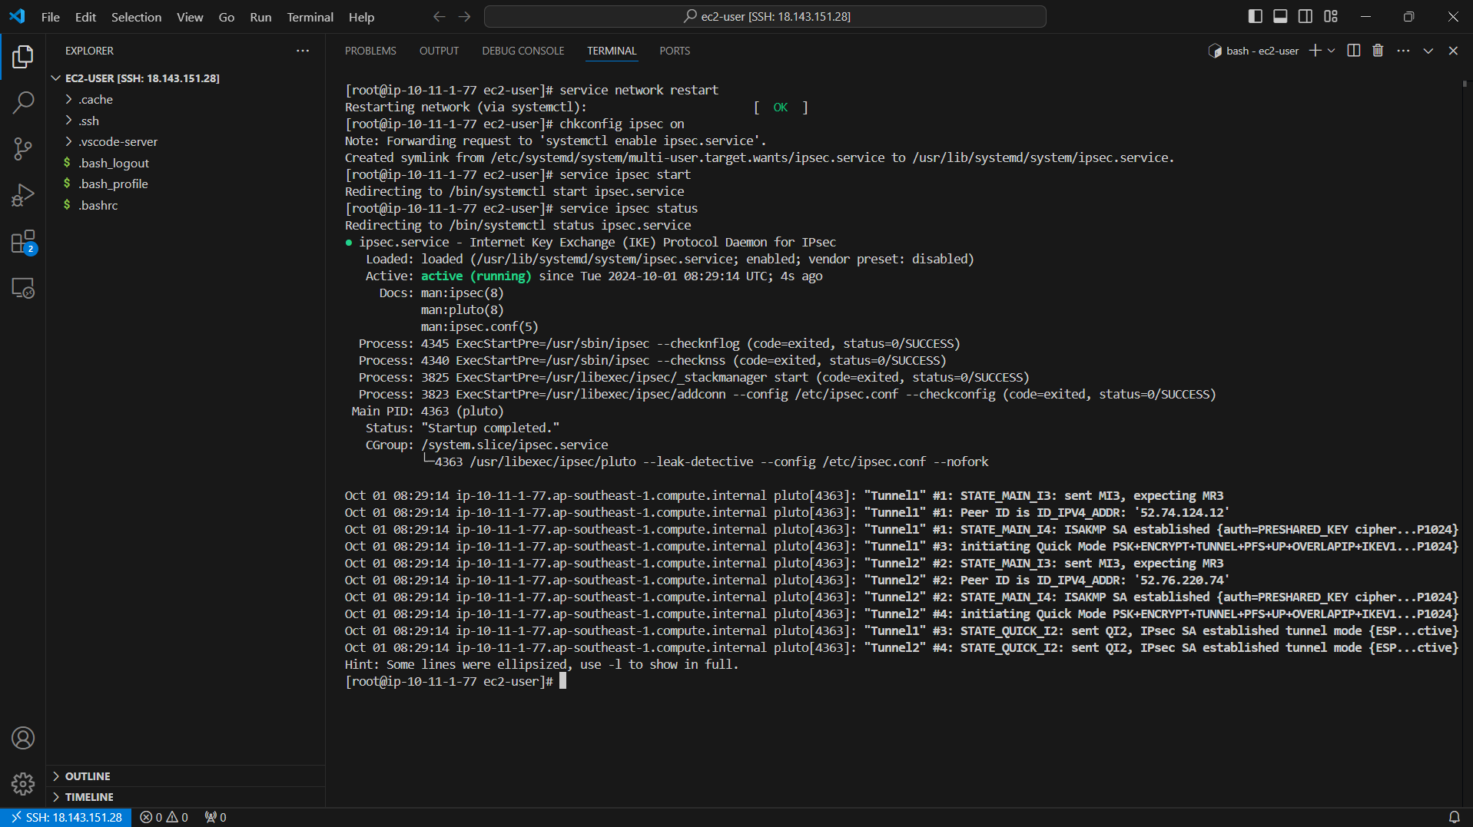Open the Search view icon
Viewport: 1473px width, 827px height.
tap(23, 102)
